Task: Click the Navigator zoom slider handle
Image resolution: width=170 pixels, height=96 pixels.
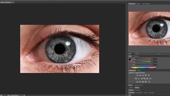Action: [158, 54]
